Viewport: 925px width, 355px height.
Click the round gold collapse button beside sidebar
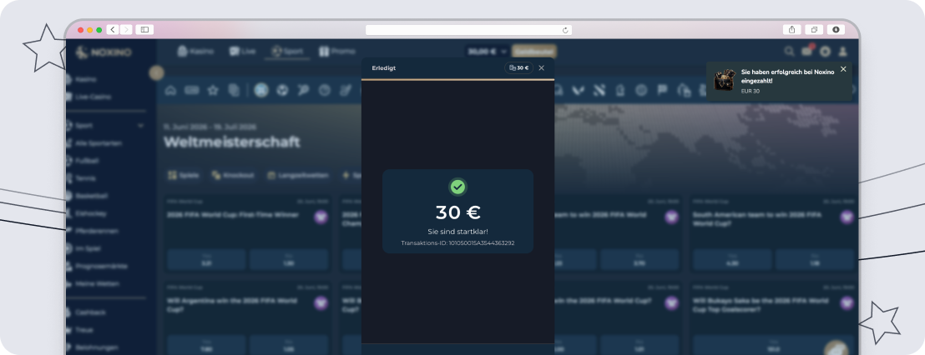pyautogui.click(x=156, y=73)
